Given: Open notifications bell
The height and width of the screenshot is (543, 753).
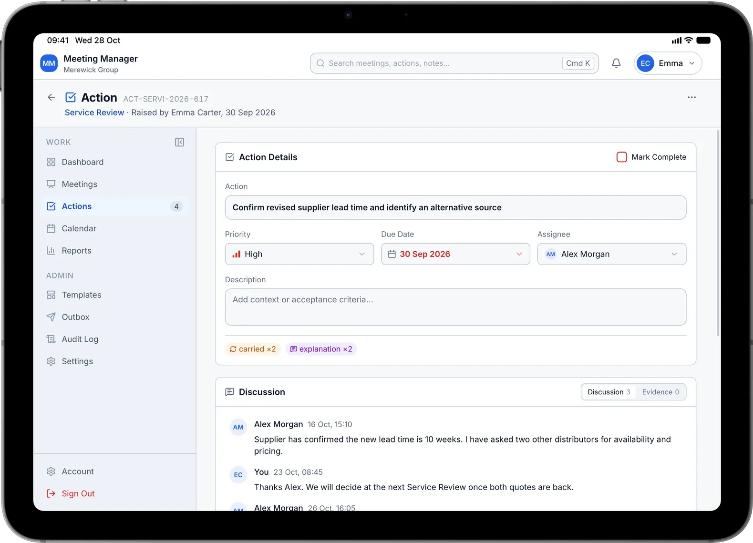Looking at the screenshot, I should [x=616, y=63].
